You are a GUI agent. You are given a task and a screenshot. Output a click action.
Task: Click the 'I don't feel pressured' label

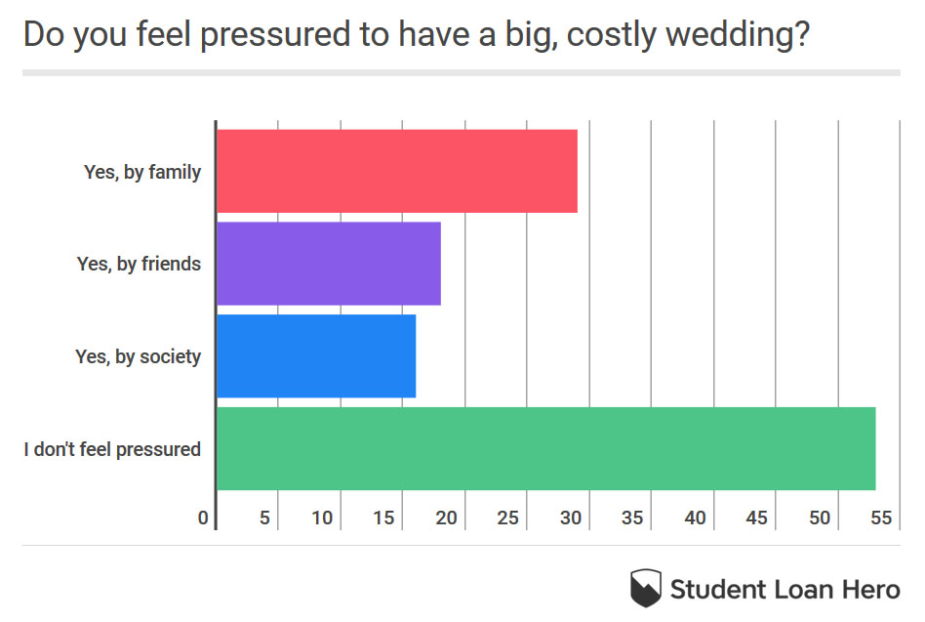[x=112, y=449]
